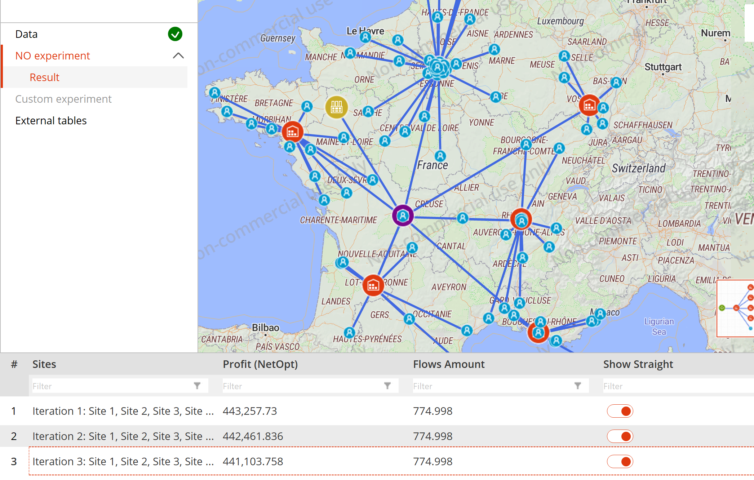Open the Flows Amount filter dropdown funnel
Viewport: 754px width, 480px height.
[578, 386]
